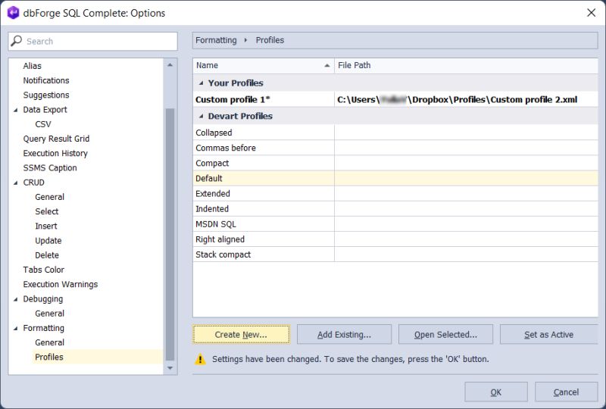Collapse the Your Profiles group
606x409 pixels.
[201, 83]
